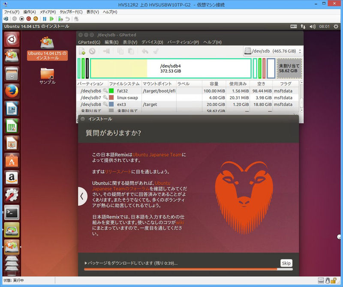Expand the package download details triangle
Viewport: 343px width, 287px height.
click(86, 263)
